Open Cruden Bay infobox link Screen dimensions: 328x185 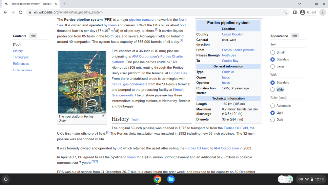point(230,61)
